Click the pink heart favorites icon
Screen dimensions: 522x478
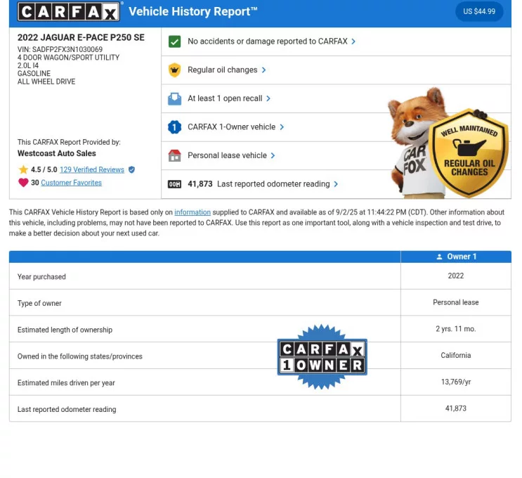point(23,183)
